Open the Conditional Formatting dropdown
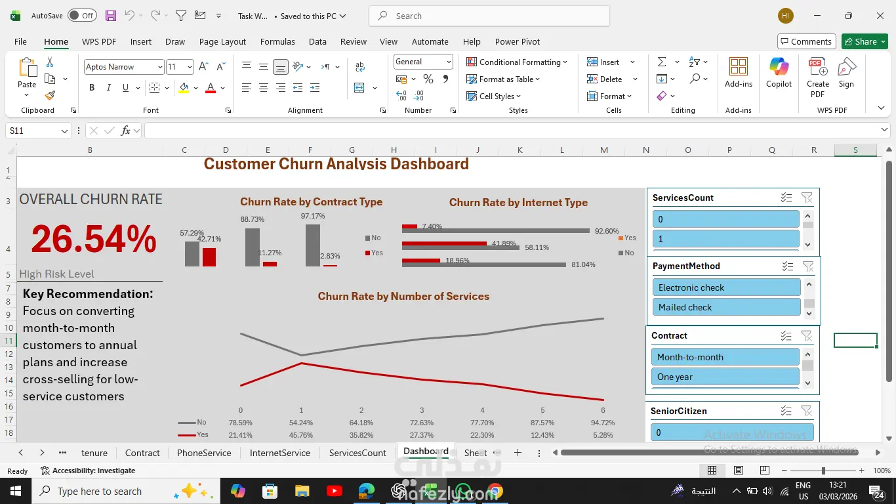Viewport: 896px width, 504px height. pos(518,62)
